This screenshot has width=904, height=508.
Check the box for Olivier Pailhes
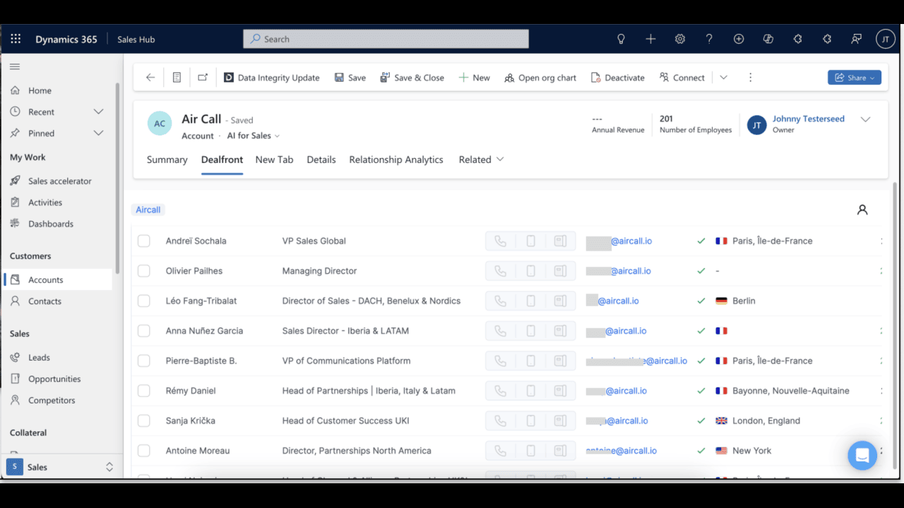pyautogui.click(x=144, y=271)
